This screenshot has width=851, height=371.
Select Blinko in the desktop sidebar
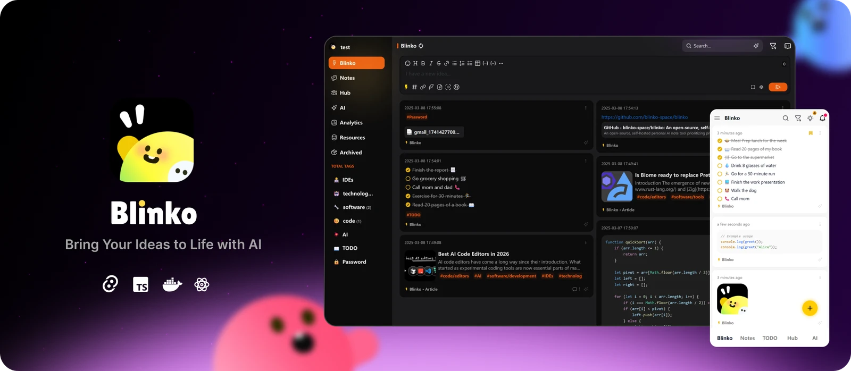pyautogui.click(x=356, y=63)
